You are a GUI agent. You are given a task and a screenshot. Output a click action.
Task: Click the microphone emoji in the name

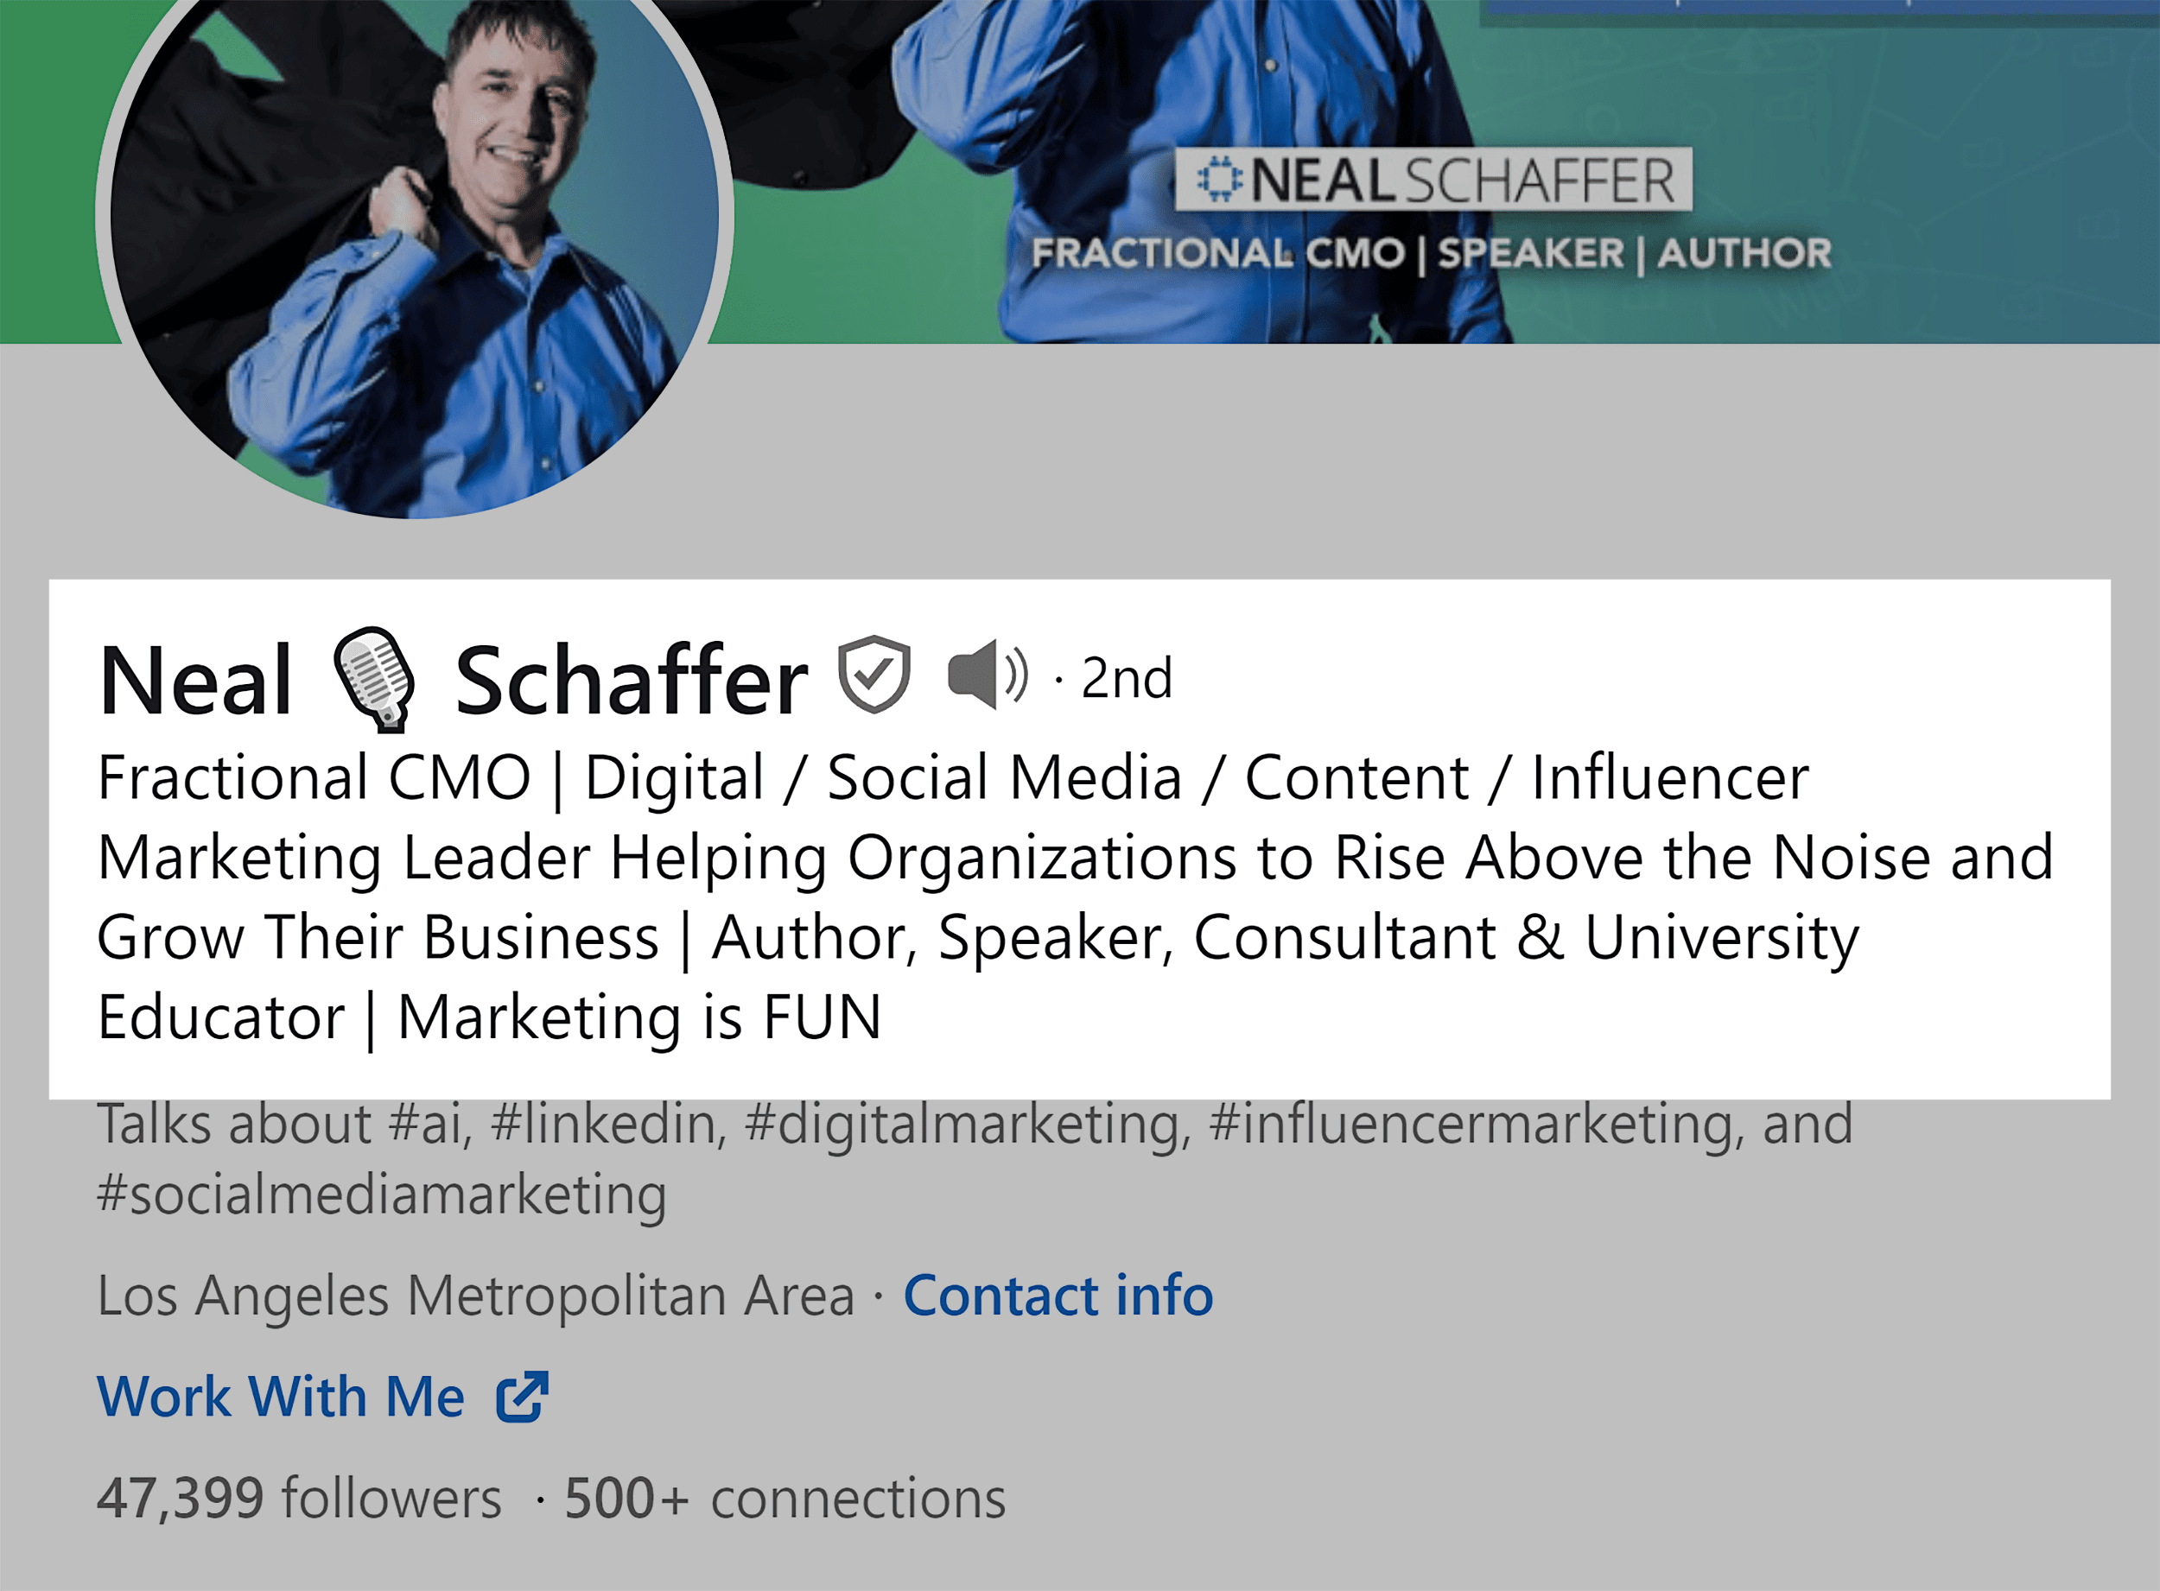click(376, 679)
